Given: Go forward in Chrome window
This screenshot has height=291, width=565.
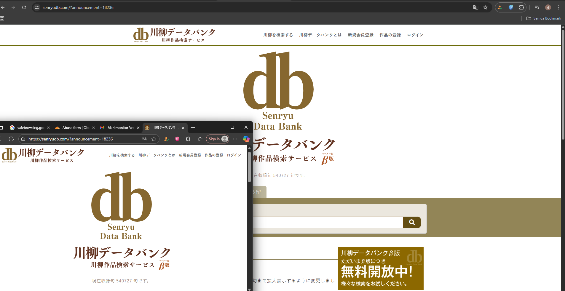Looking at the screenshot, I should [13, 7].
